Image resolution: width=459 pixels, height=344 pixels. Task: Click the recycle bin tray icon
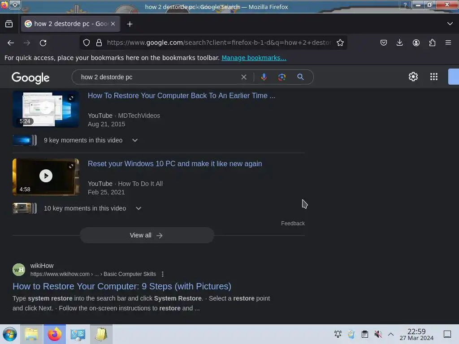(x=351, y=334)
